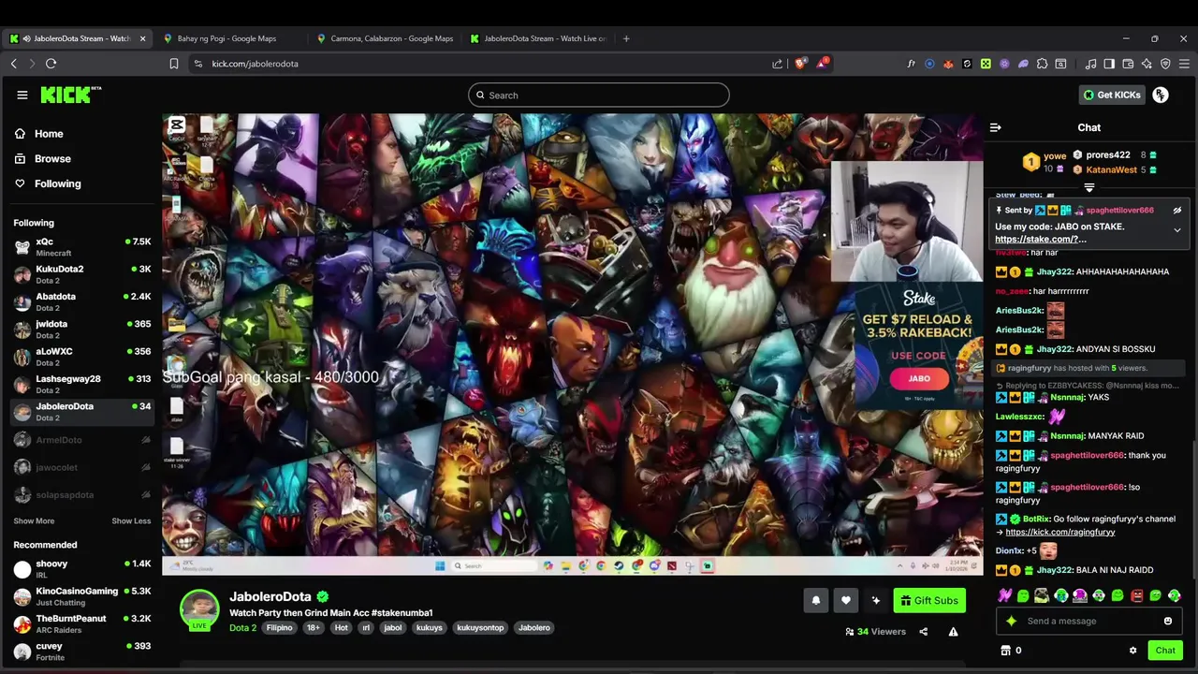Image resolution: width=1198 pixels, height=674 pixels.
Task: Open the emoji picker in message box
Action: click(1168, 621)
